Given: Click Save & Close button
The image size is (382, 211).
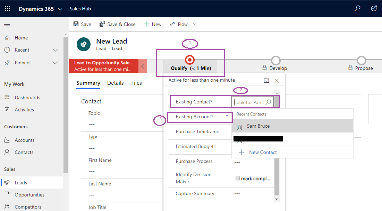Looking at the screenshot, I should (x=117, y=24).
